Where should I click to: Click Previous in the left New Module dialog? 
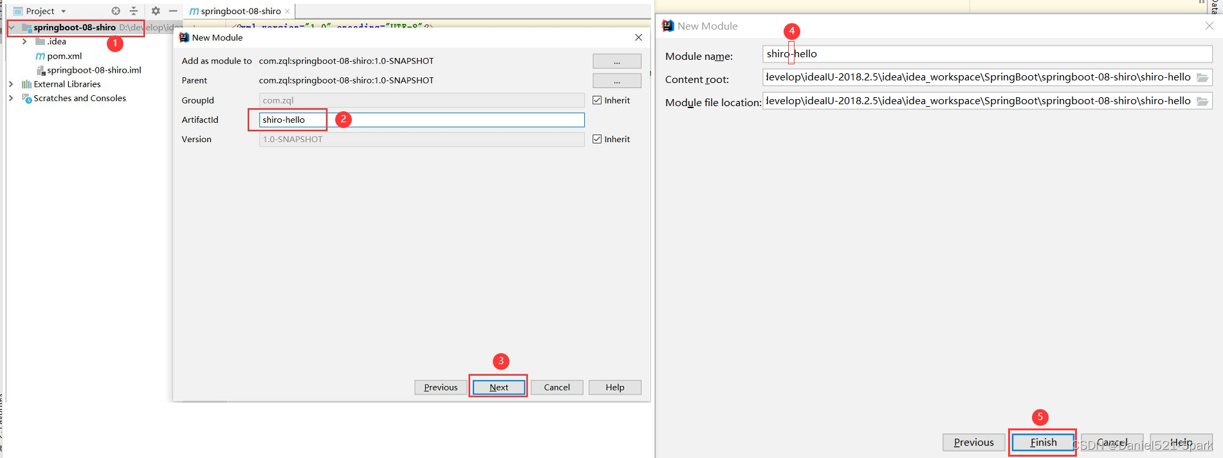click(x=441, y=387)
